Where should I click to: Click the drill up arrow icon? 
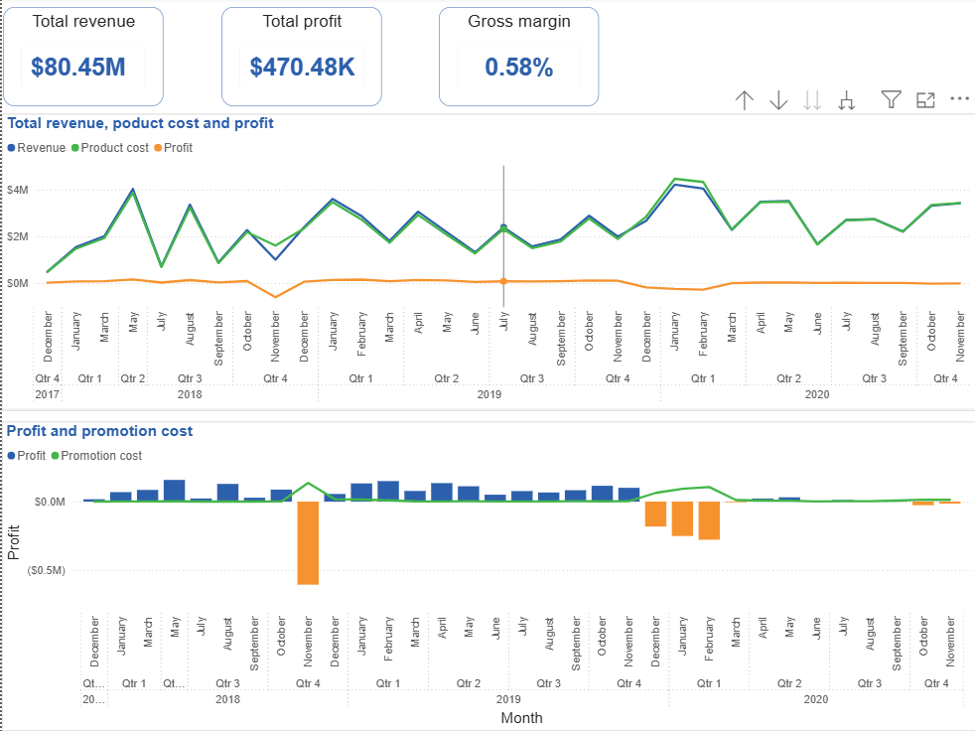coord(745,100)
